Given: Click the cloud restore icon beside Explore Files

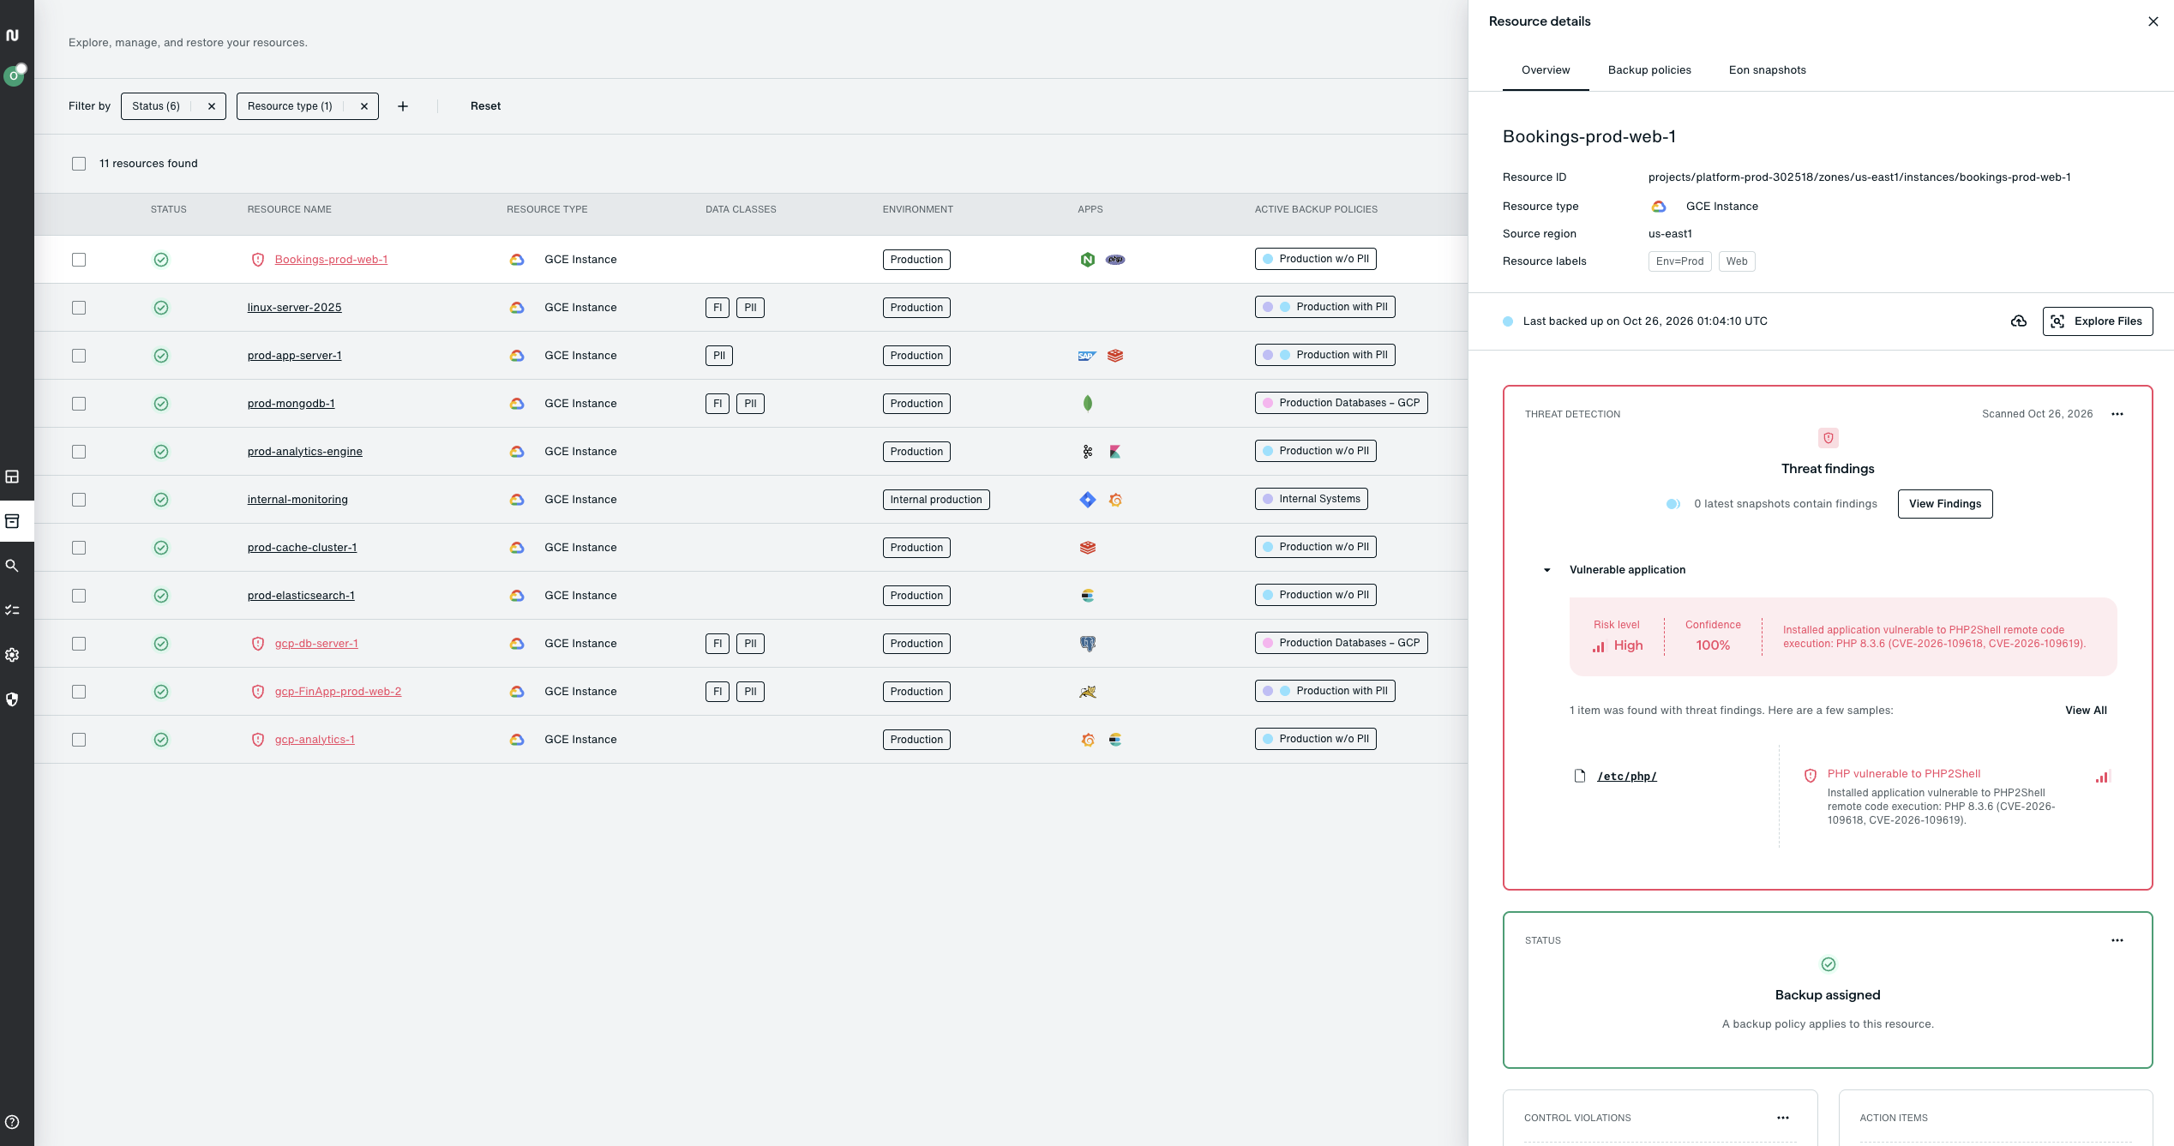Looking at the screenshot, I should tap(2019, 321).
